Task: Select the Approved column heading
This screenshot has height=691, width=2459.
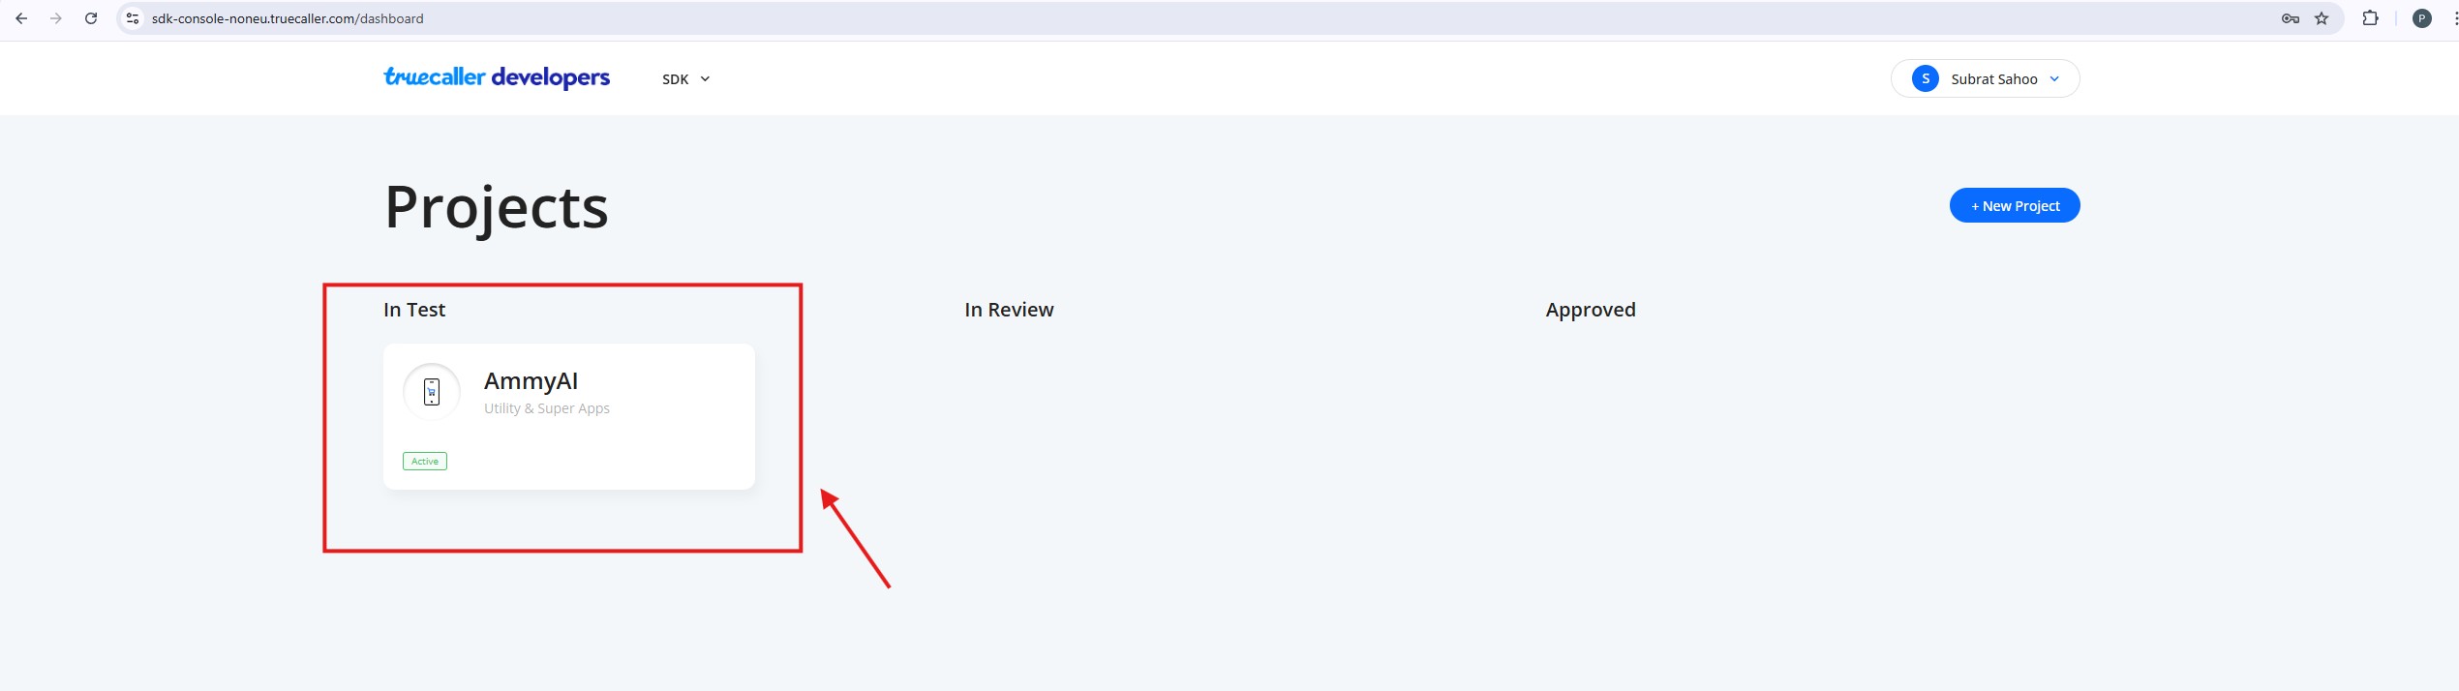Action: point(1590,310)
